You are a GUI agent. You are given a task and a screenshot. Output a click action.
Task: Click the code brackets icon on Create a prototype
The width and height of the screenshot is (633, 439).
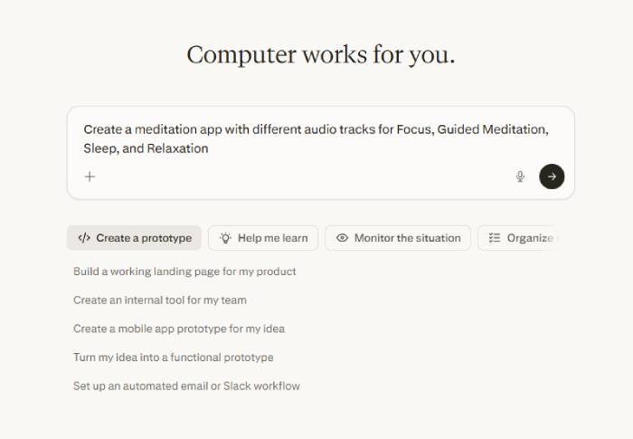click(84, 238)
